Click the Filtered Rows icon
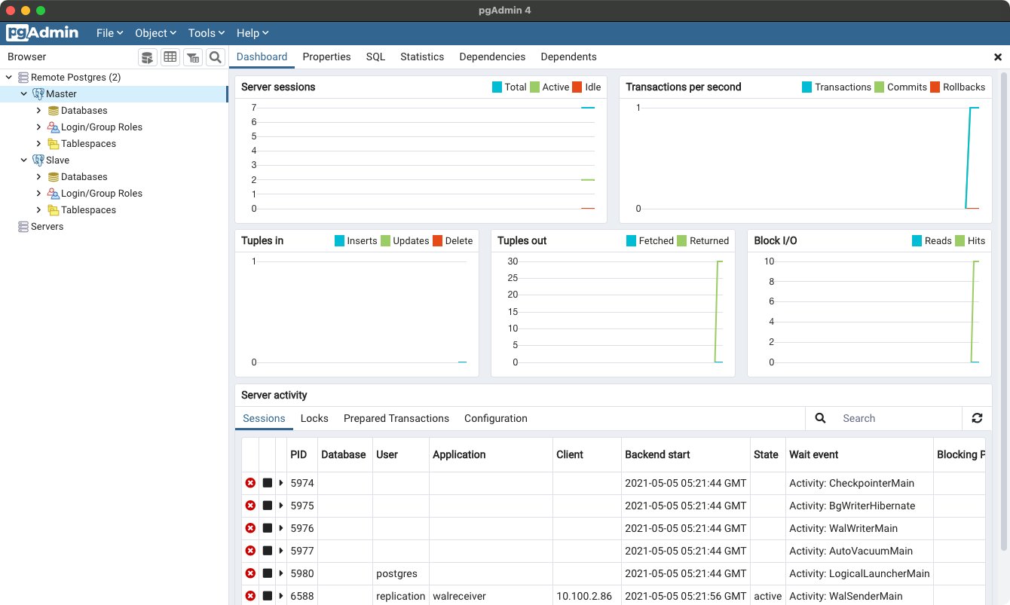This screenshot has width=1010, height=605. [193, 57]
